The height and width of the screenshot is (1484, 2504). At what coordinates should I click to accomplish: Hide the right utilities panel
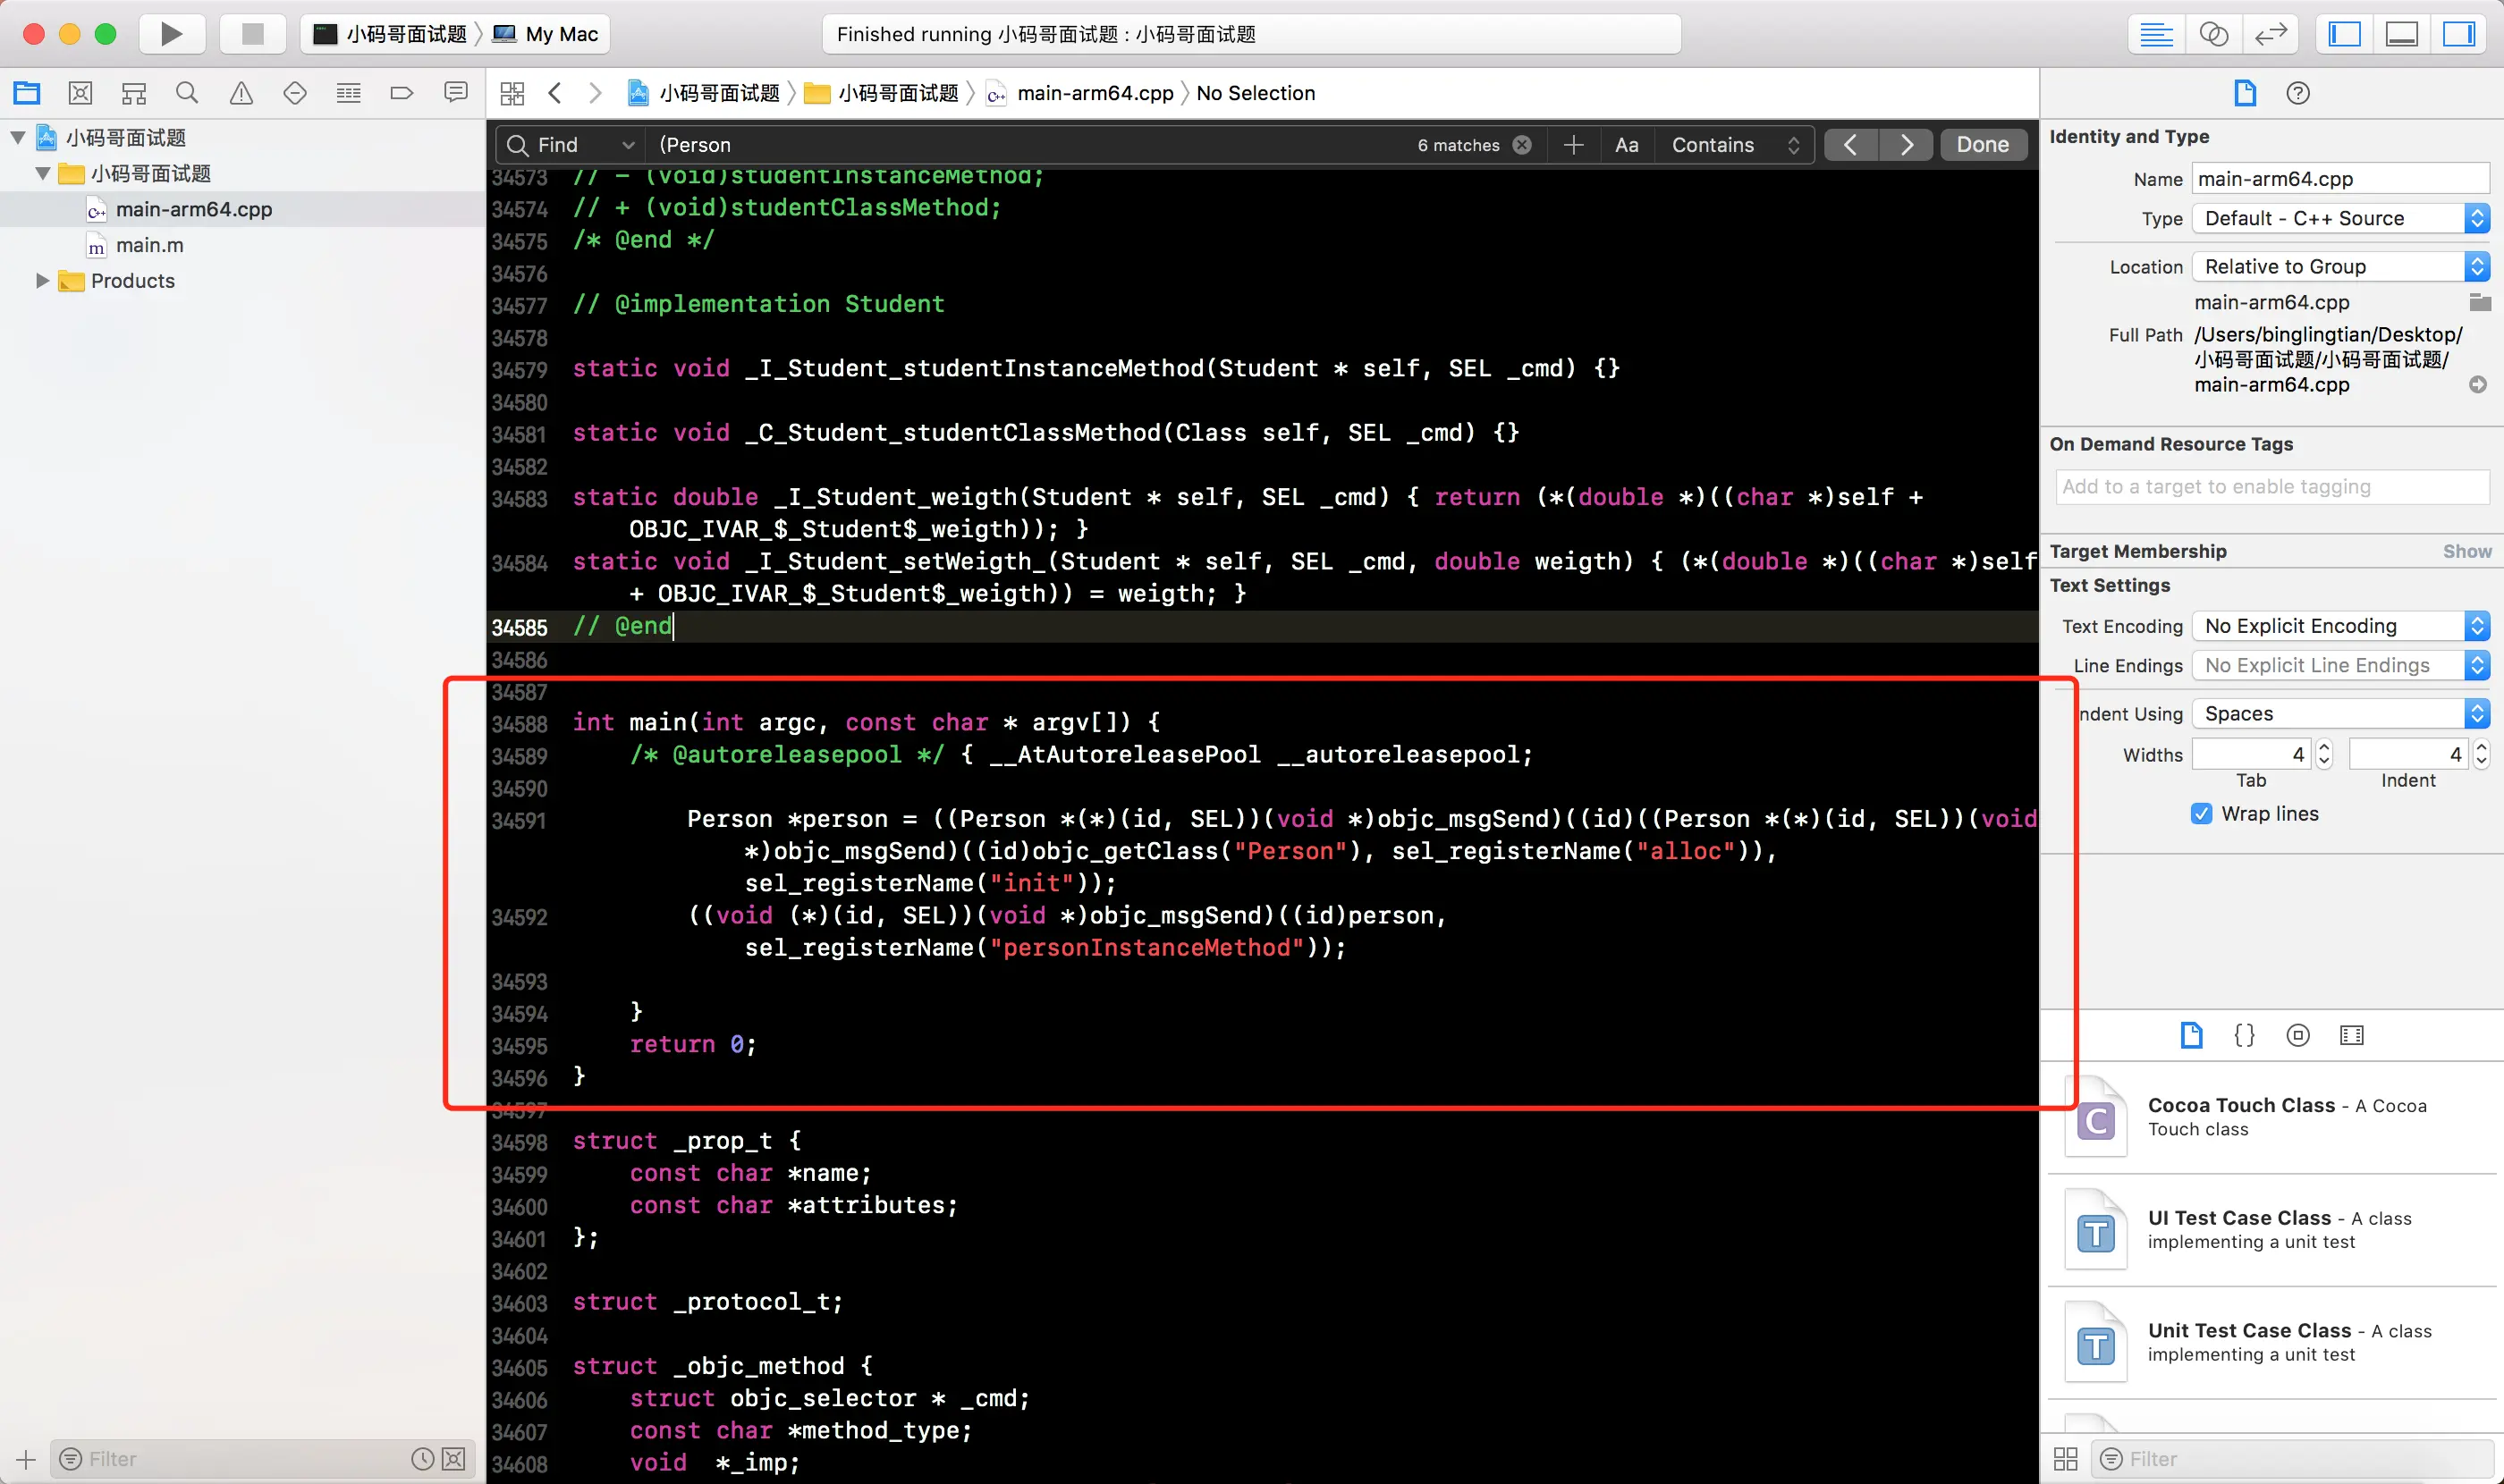tap(2459, 34)
